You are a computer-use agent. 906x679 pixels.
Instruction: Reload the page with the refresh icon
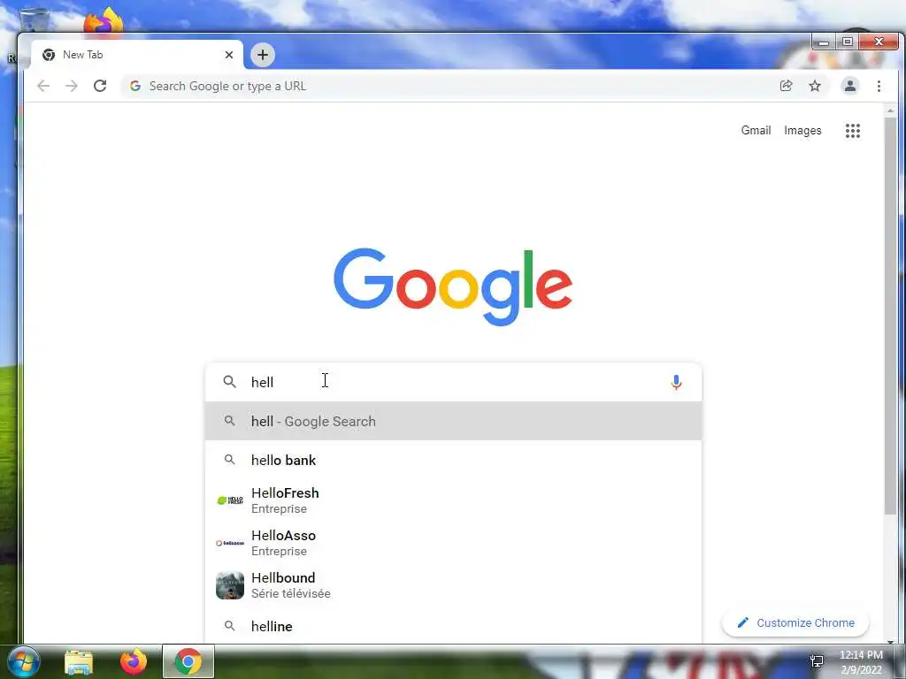(x=100, y=86)
